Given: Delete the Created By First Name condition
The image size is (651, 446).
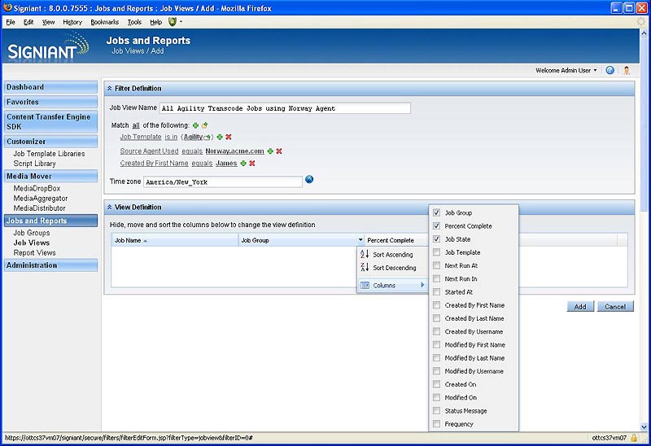Looking at the screenshot, I should [252, 163].
